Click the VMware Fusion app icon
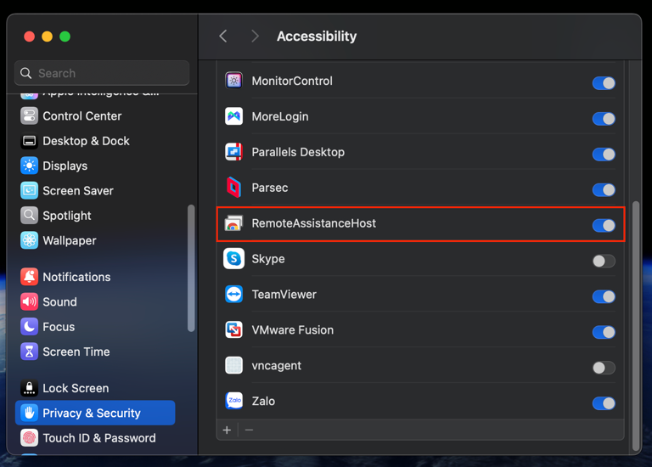652x467 pixels. coord(233,330)
